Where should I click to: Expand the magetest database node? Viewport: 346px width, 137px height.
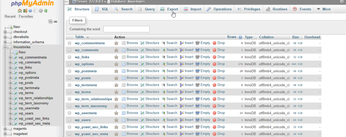pyautogui.click(x=5, y=134)
